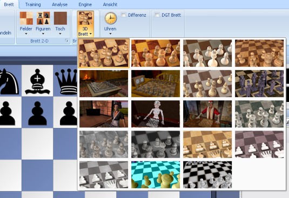Screen dimensions: 289x198
Task: Select the grey board with white hand pieces
Action: tap(104, 175)
